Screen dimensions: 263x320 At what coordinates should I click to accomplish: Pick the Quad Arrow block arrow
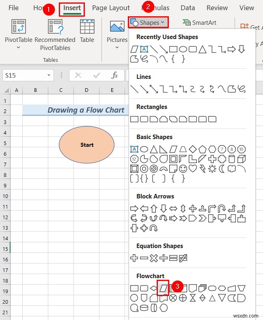point(192,209)
